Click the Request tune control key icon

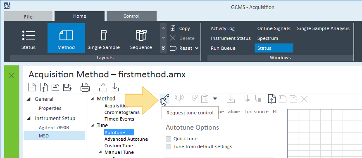coord(165,99)
